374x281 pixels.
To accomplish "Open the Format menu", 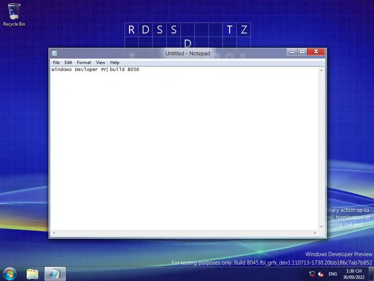I will 84,62.
